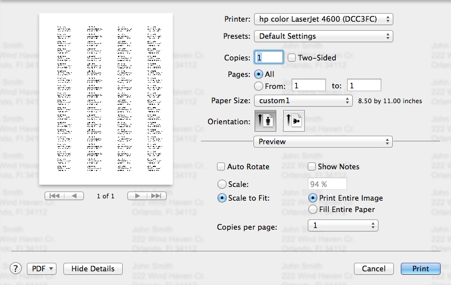Click the From page field
The width and height of the screenshot is (451, 285).
(309, 85)
